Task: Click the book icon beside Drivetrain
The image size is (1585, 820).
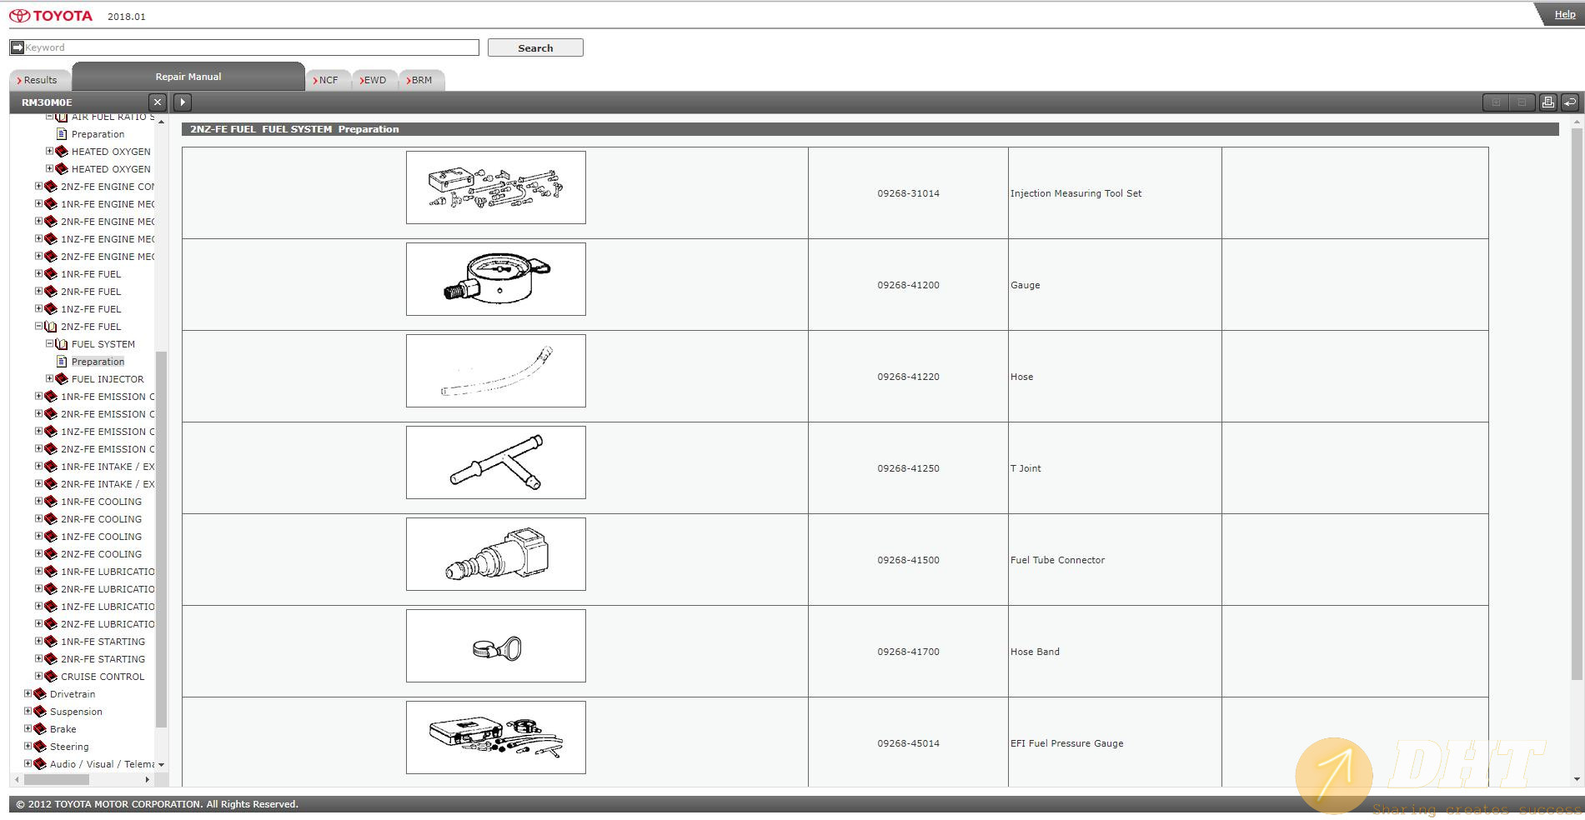Action: click(x=40, y=694)
